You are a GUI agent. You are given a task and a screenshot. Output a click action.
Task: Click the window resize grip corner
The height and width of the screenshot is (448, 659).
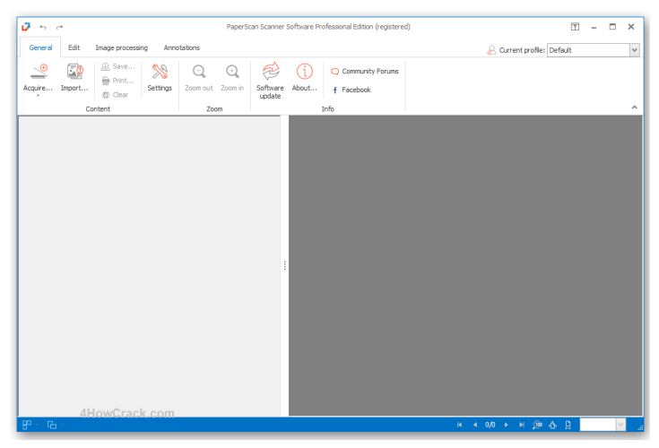640,427
